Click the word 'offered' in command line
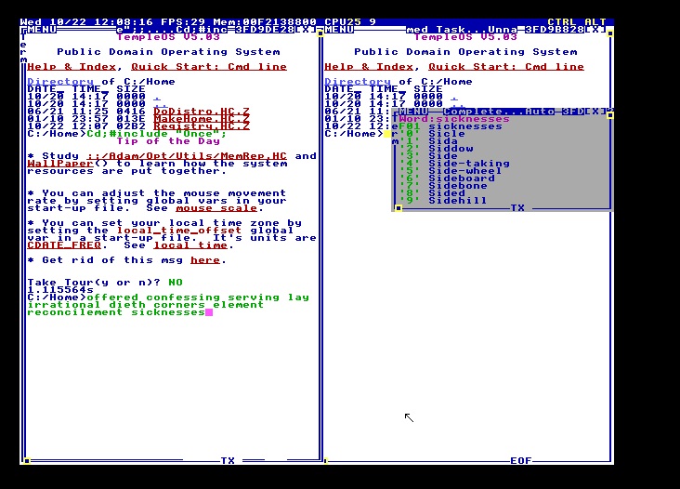Image resolution: width=680 pixels, height=489 pixels. coord(112,297)
